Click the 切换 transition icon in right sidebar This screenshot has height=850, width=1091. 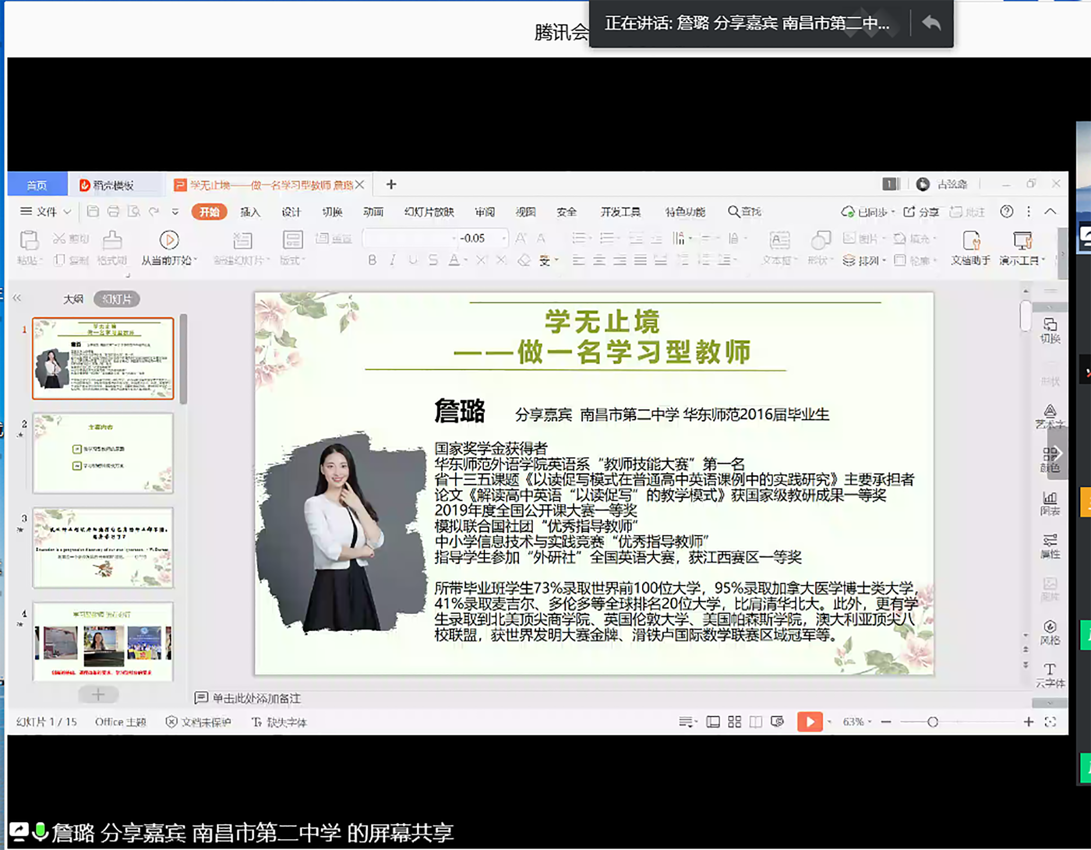coord(1050,326)
